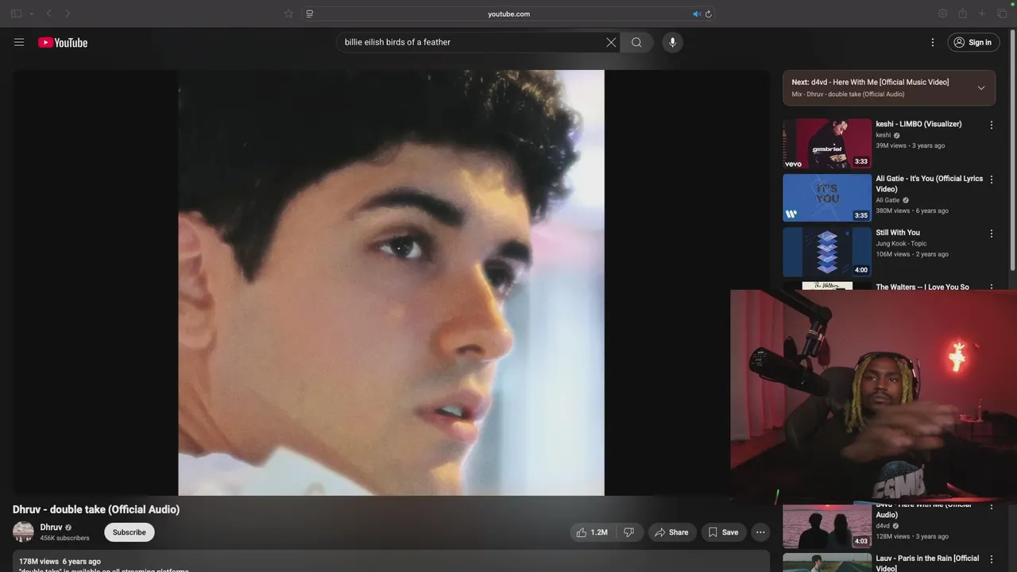Click the Lauv - Paris in the Rain title
The width and height of the screenshot is (1017, 572).
click(x=927, y=563)
